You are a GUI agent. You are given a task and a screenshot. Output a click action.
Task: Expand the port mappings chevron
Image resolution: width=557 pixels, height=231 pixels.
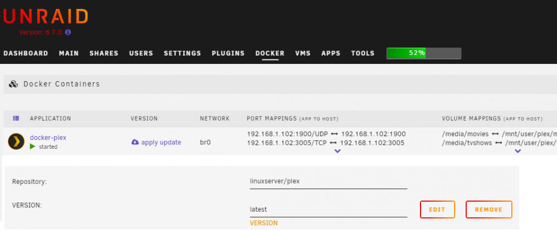(338, 151)
